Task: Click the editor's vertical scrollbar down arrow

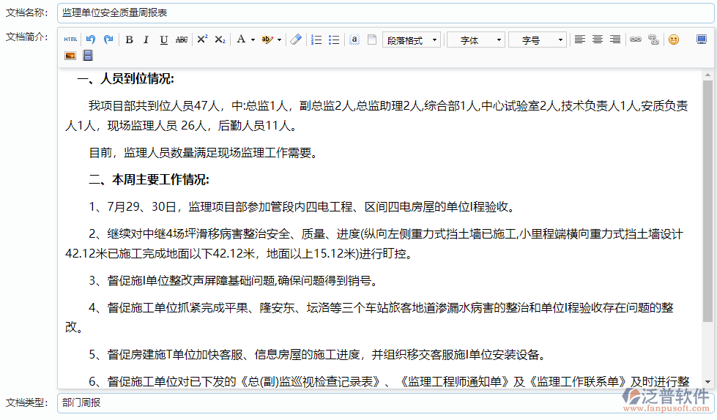Action: 707,382
